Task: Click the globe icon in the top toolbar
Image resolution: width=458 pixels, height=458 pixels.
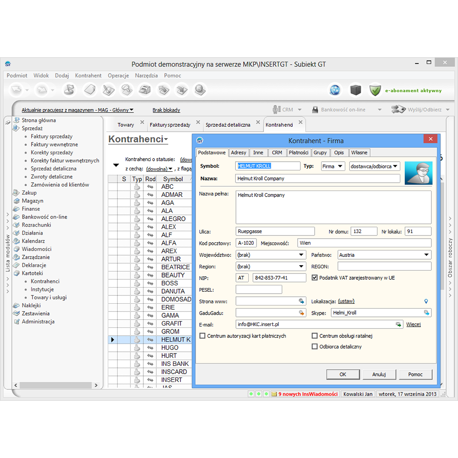Action: (335, 90)
